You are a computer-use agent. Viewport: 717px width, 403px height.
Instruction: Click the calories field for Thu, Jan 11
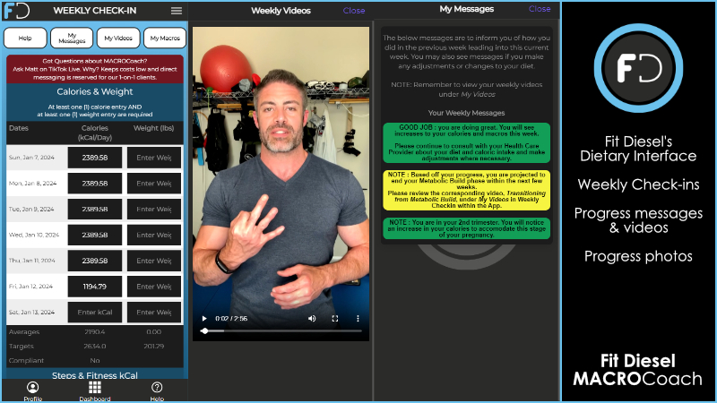[95, 261]
